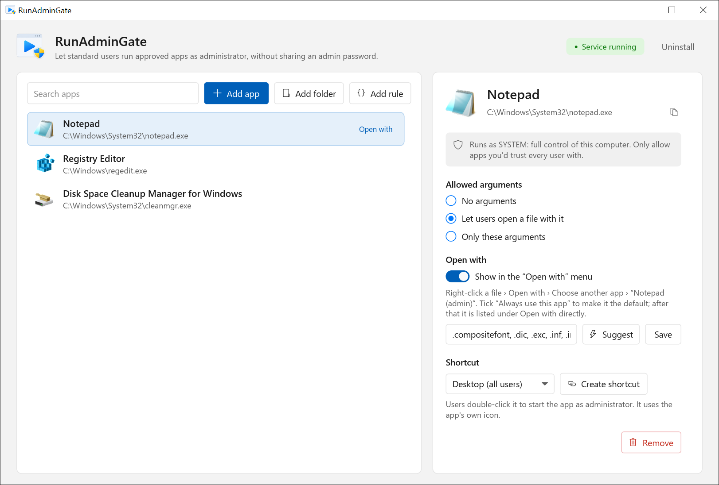Click the Add rule button
Screen dimensions: 719x485
coord(380,93)
